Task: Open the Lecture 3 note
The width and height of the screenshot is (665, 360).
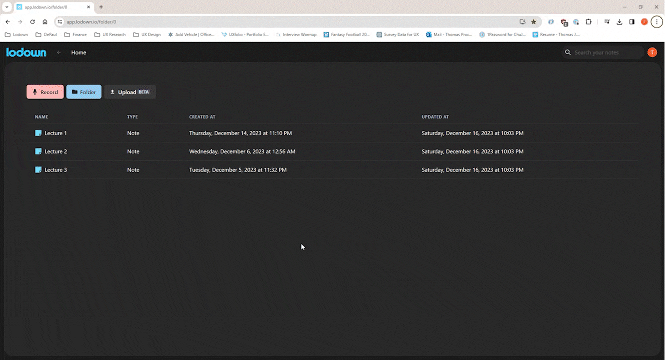Action: (56, 169)
